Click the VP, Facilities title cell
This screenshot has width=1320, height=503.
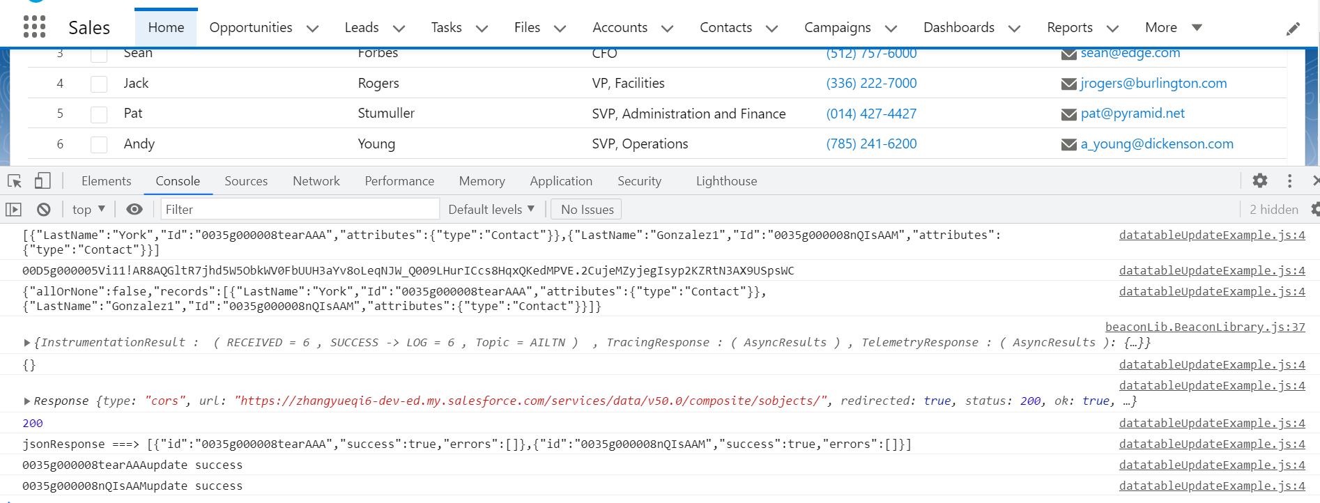click(628, 83)
